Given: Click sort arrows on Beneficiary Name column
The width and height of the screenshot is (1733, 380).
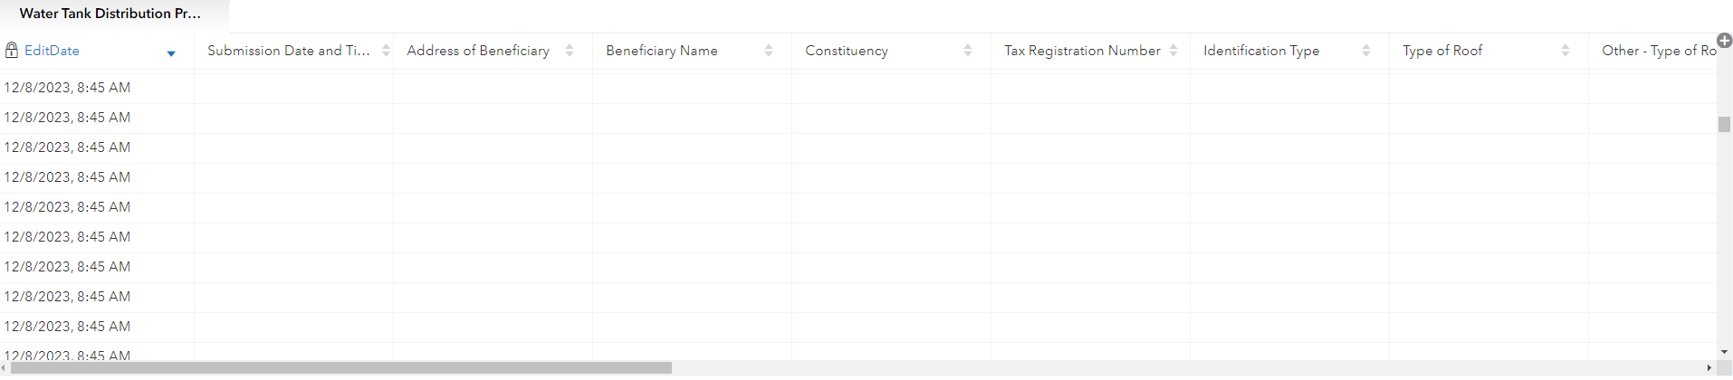Looking at the screenshot, I should [x=769, y=51].
